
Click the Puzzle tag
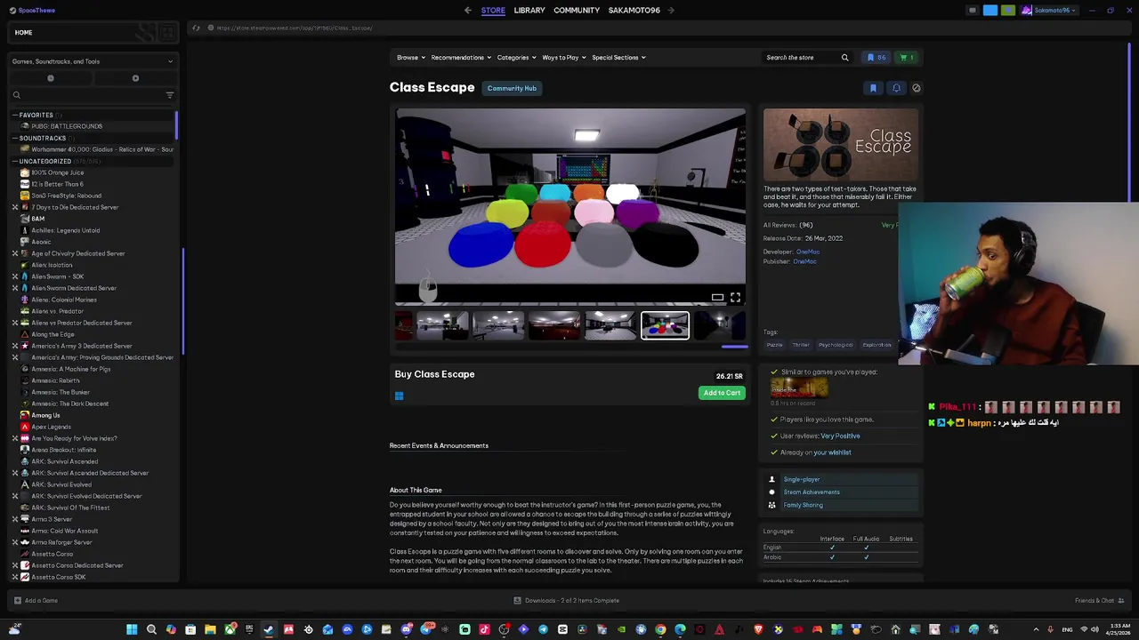(775, 345)
